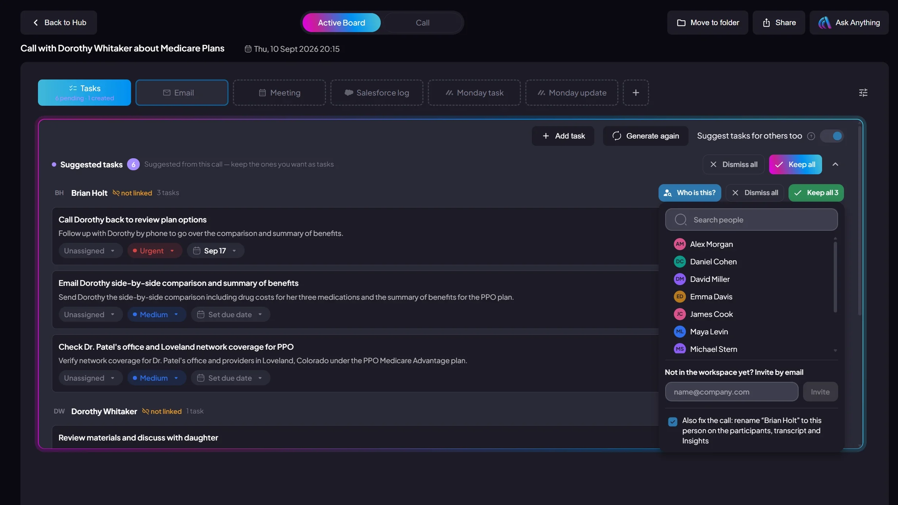Click the help icon beside Suggest tasks
The width and height of the screenshot is (898, 505).
811,136
